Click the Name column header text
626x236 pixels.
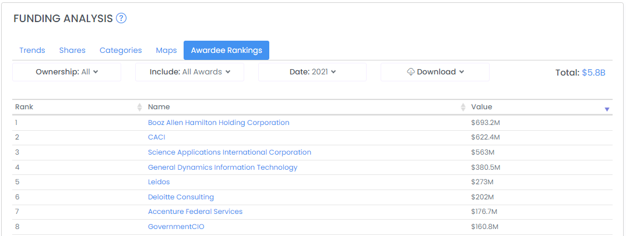(159, 107)
